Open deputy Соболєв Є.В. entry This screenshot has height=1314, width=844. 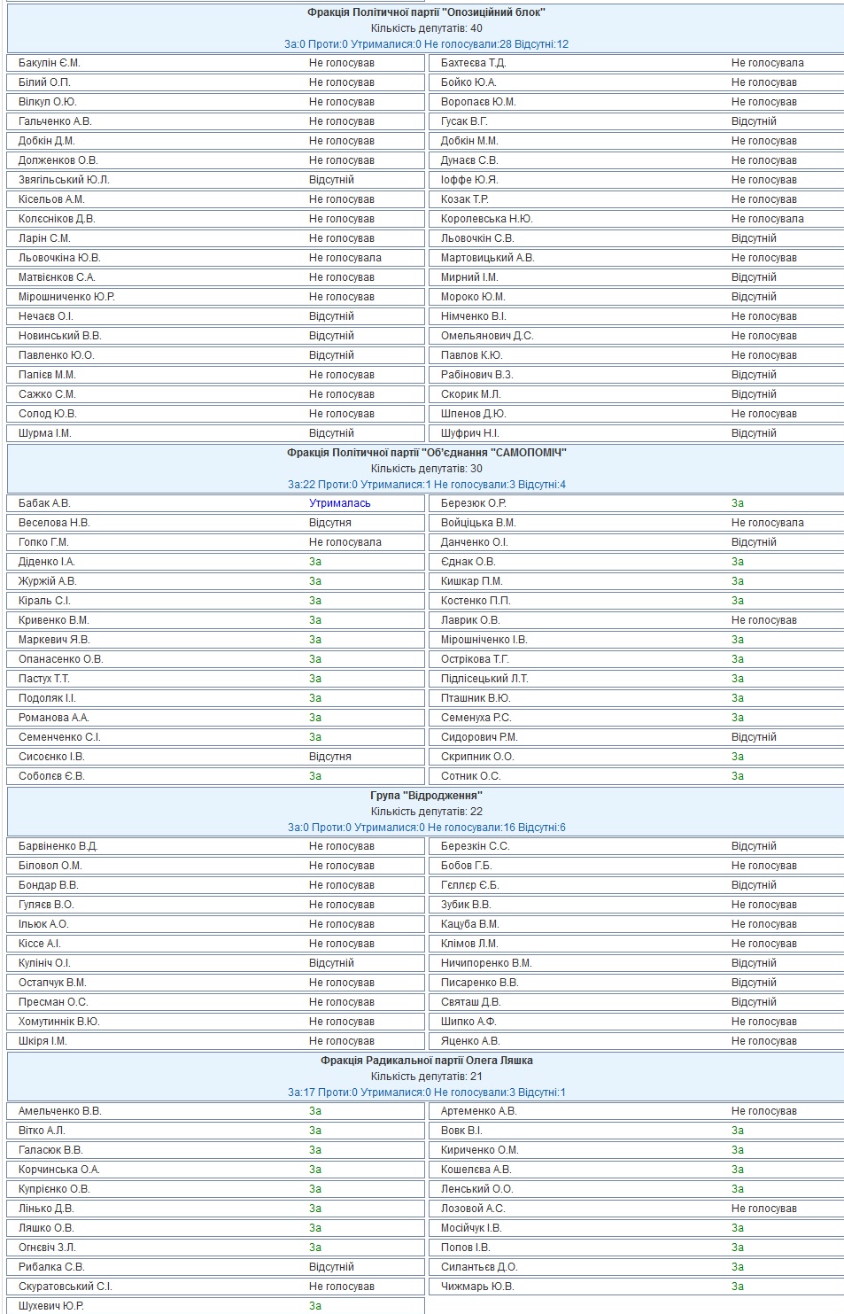(x=51, y=776)
